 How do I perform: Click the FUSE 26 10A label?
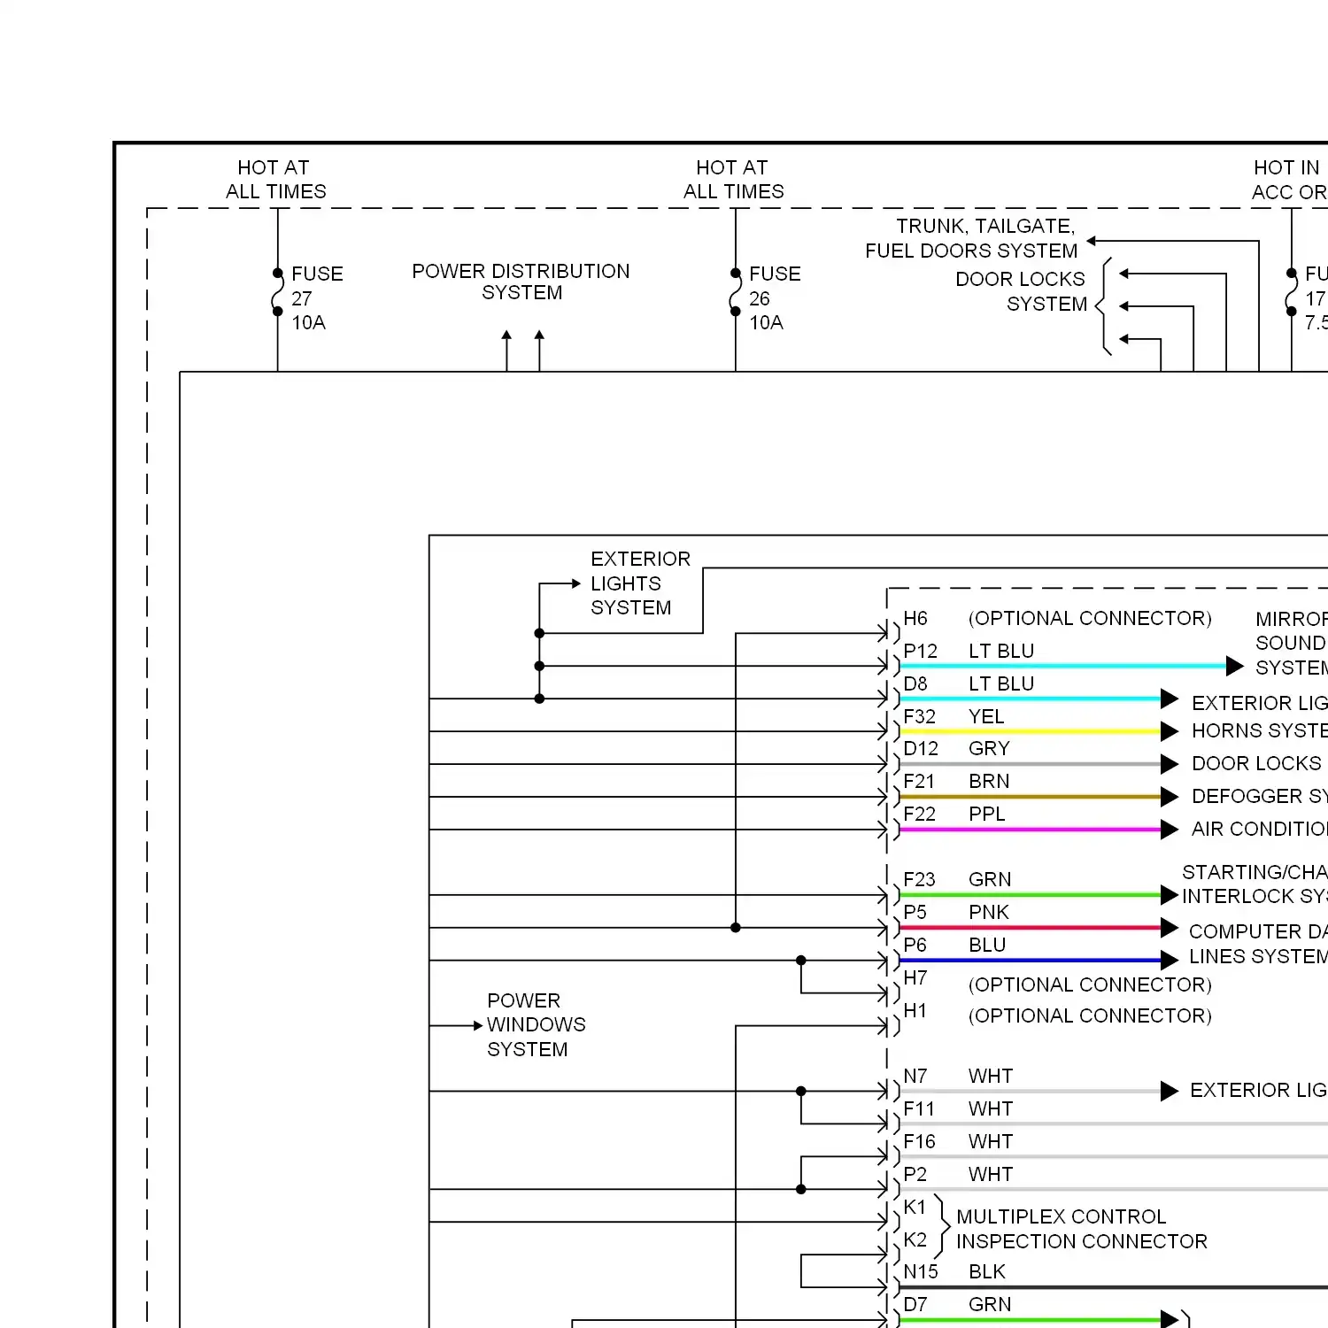click(775, 298)
